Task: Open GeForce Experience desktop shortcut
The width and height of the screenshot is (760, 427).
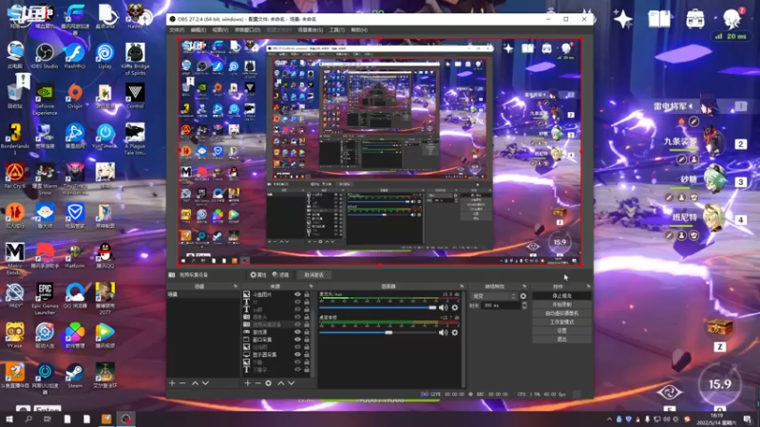Action: click(45, 100)
